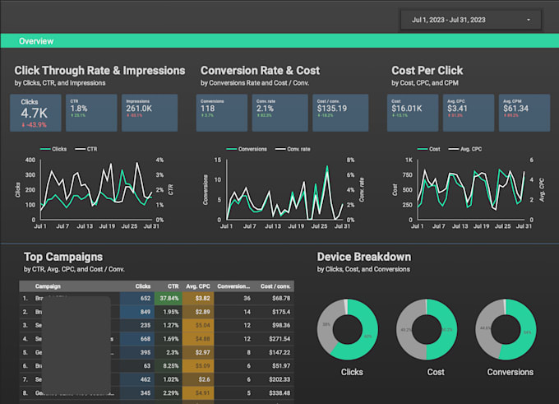The width and height of the screenshot is (559, 404).
Task: Click the CTR 1.8% scorecard
Action: point(91,113)
